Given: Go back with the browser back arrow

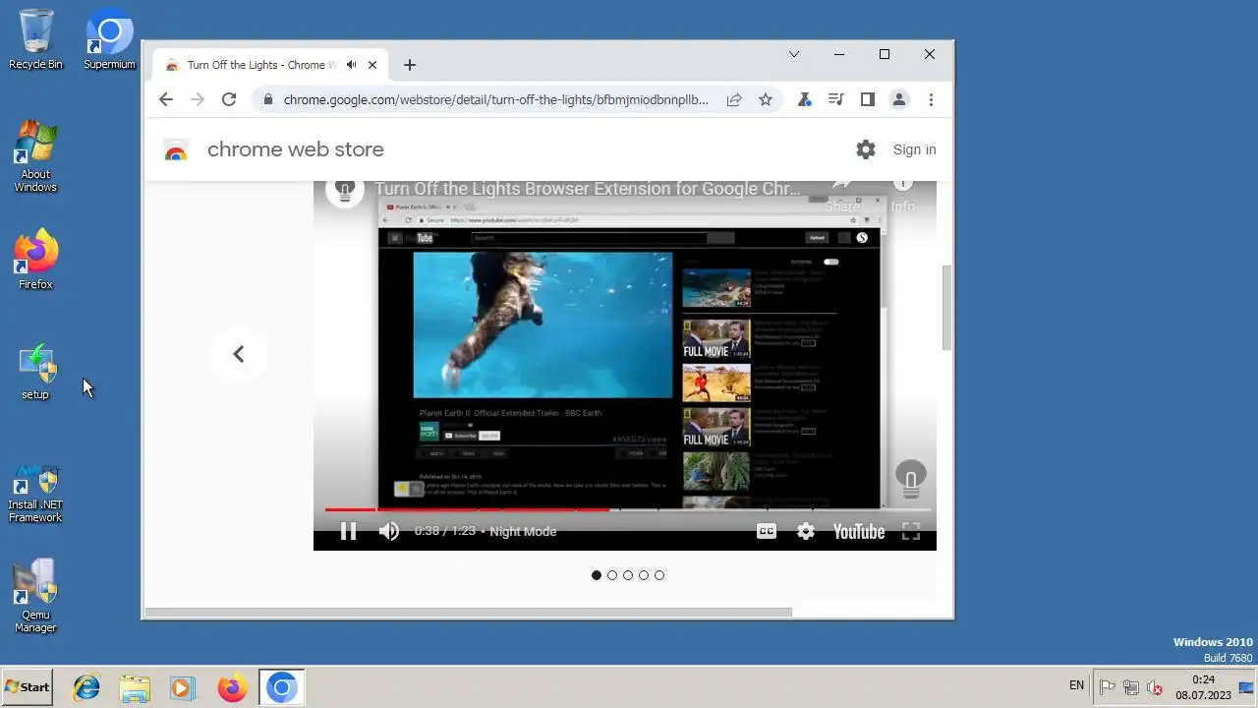Looking at the screenshot, I should pyautogui.click(x=165, y=99).
